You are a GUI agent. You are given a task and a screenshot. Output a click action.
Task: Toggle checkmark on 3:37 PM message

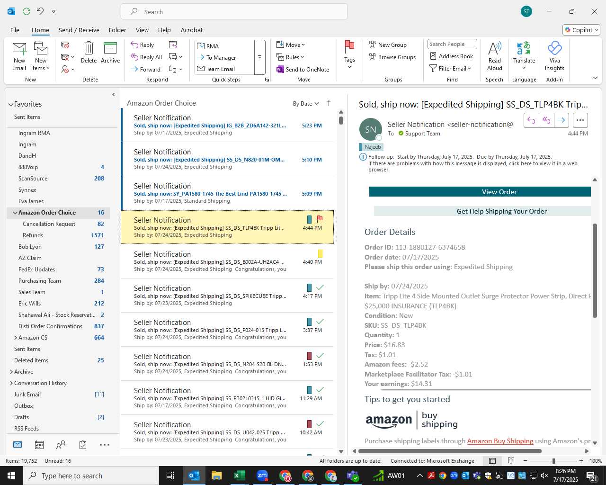coord(320,321)
